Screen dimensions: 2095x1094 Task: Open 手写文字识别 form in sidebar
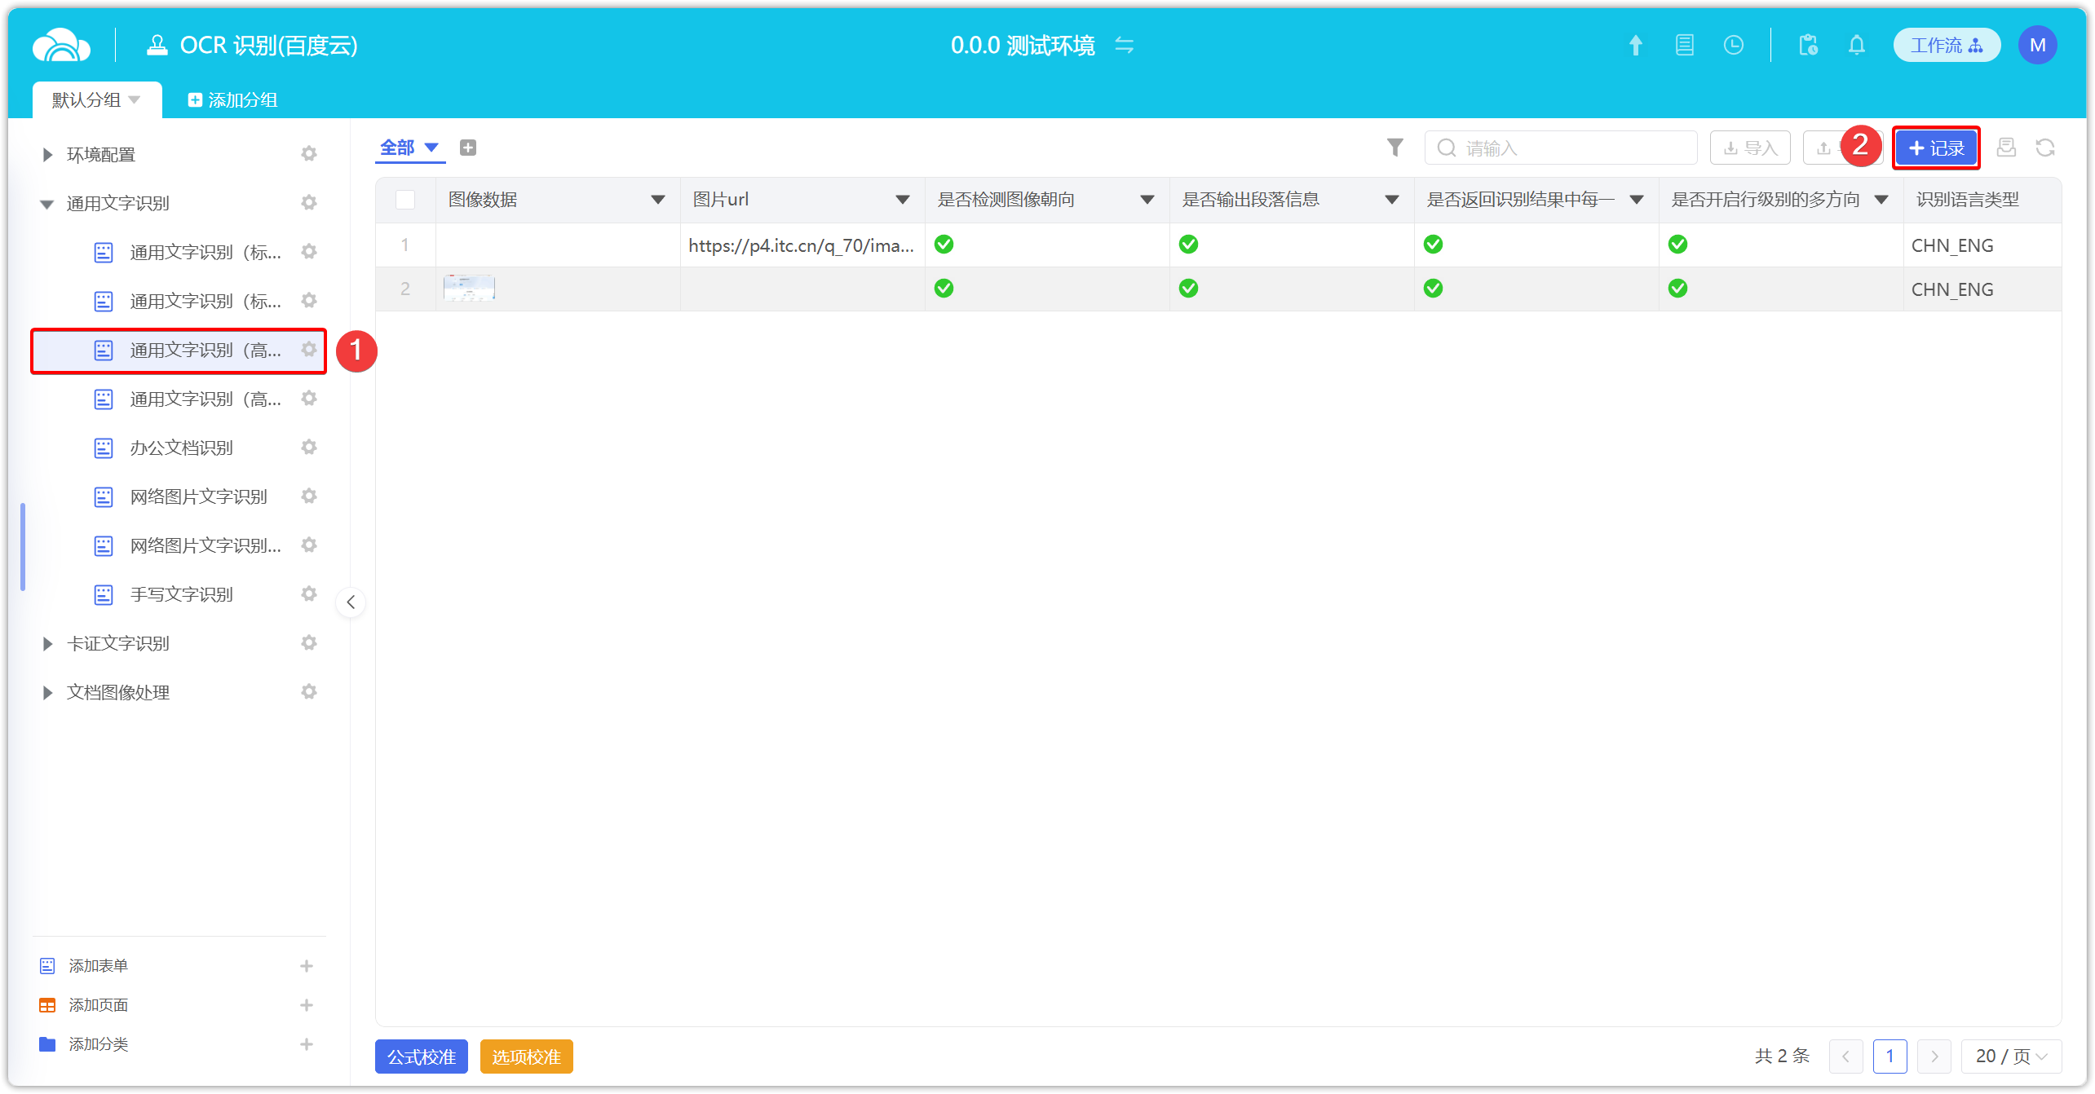click(181, 594)
